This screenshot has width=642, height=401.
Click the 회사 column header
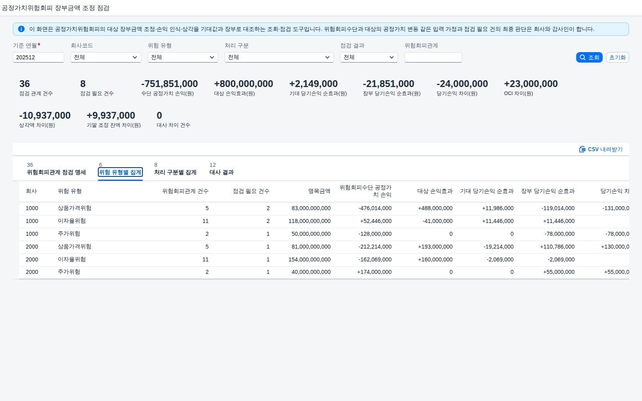(x=31, y=191)
